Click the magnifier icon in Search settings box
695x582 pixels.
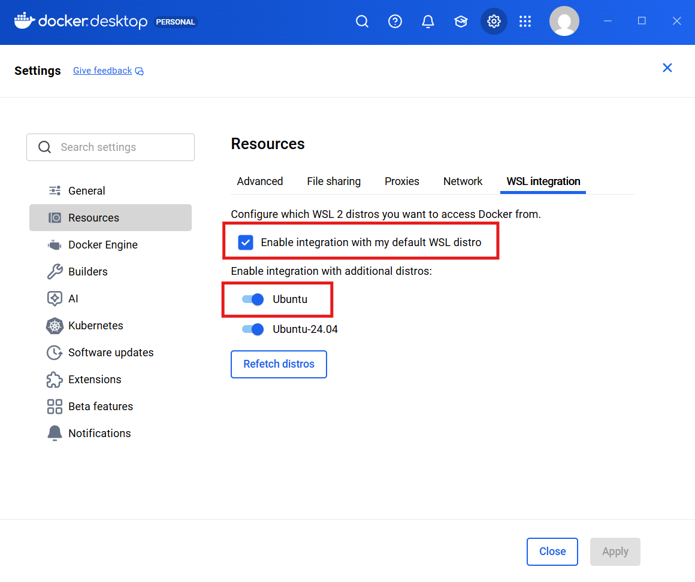click(44, 147)
